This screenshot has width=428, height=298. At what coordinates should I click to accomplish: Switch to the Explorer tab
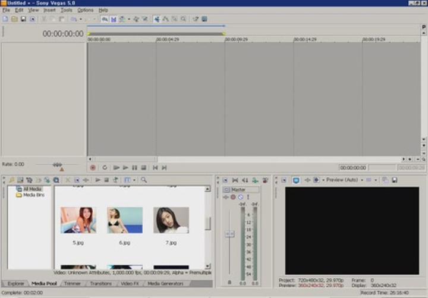coord(15,284)
